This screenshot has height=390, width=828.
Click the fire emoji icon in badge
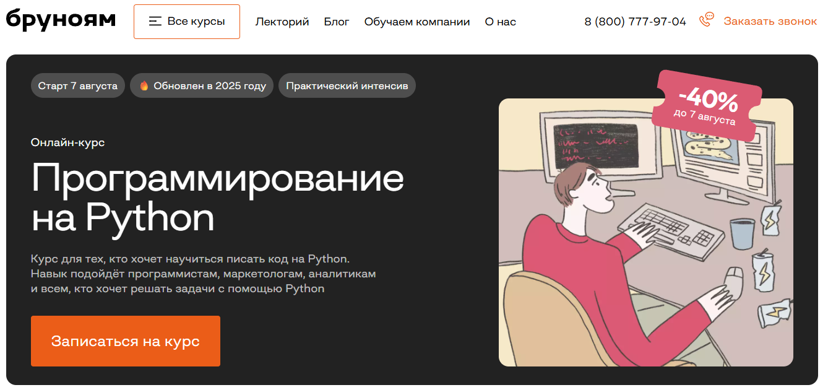tap(144, 86)
